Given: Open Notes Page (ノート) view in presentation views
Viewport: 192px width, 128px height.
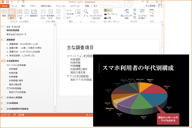Looking at the screenshot, I should 27,13.
